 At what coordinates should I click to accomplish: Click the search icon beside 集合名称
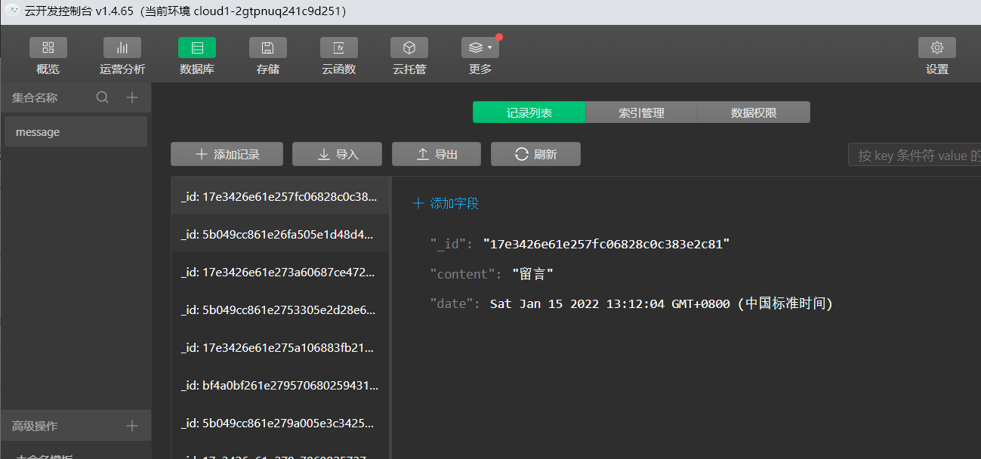click(x=103, y=97)
